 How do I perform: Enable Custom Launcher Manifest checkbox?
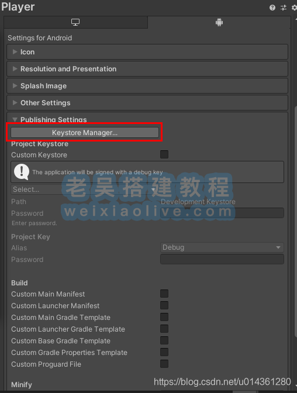164,305
